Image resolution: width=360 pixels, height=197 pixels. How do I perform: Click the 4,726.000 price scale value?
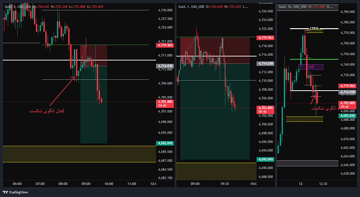point(266,11)
